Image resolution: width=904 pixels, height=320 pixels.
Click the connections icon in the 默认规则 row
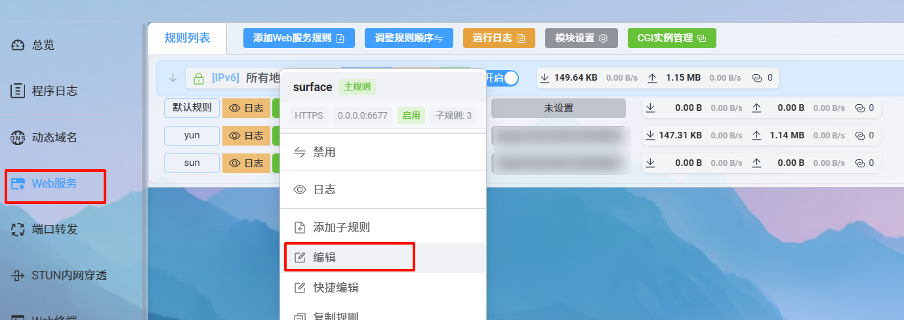point(861,108)
